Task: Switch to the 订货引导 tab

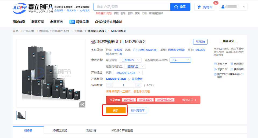Action: pyautogui.click(x=91, y=130)
